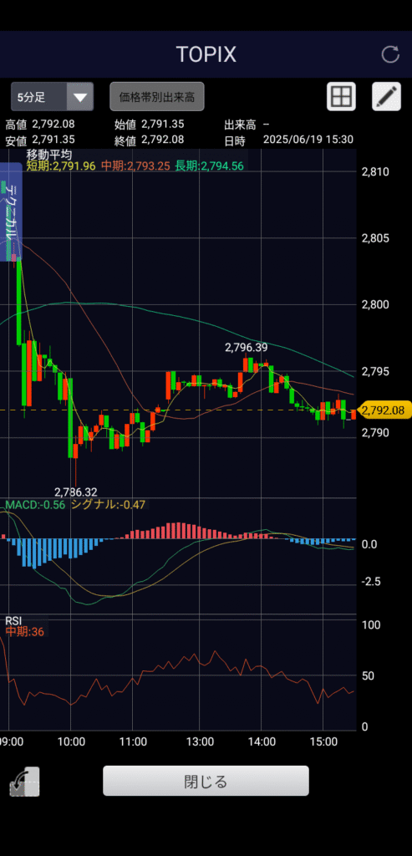Tap the 終値 2,792.08 value
This screenshot has width=412, height=856.
coord(162,140)
